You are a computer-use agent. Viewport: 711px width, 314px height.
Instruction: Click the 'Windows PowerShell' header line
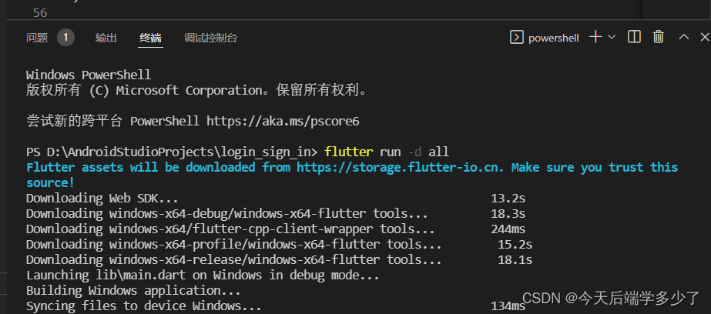[x=89, y=75]
